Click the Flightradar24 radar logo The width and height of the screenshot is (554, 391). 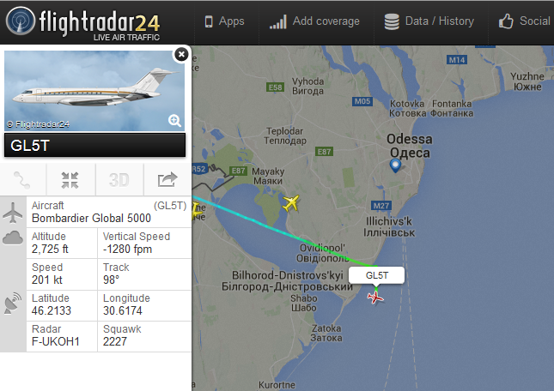coord(21,21)
